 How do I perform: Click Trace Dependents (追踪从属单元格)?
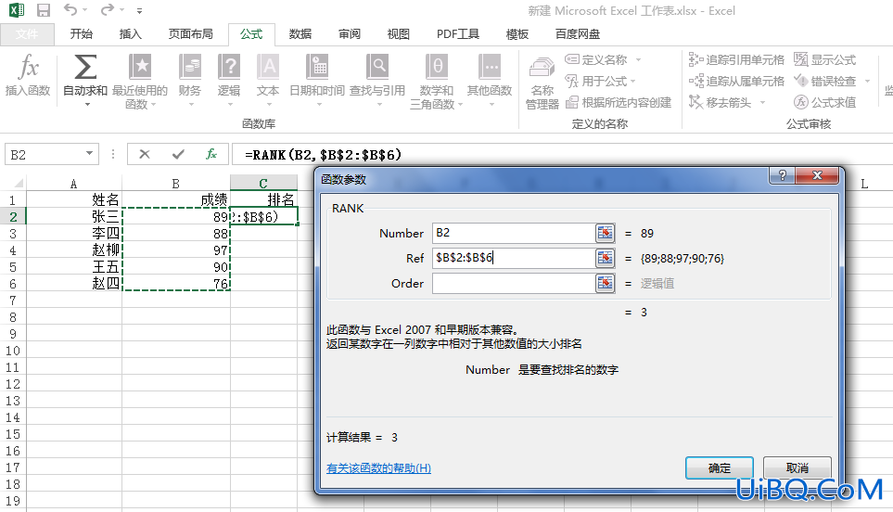coord(735,81)
